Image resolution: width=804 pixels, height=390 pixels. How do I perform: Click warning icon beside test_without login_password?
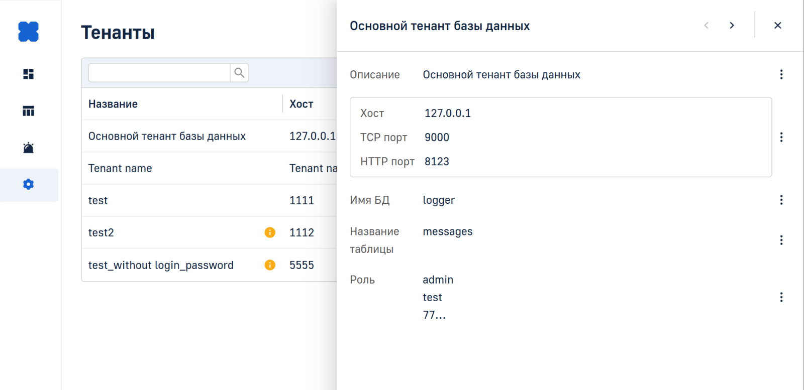[x=270, y=265]
